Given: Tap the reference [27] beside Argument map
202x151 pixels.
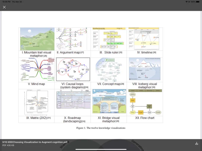Looking at the screenshot, I should [x=82, y=52].
